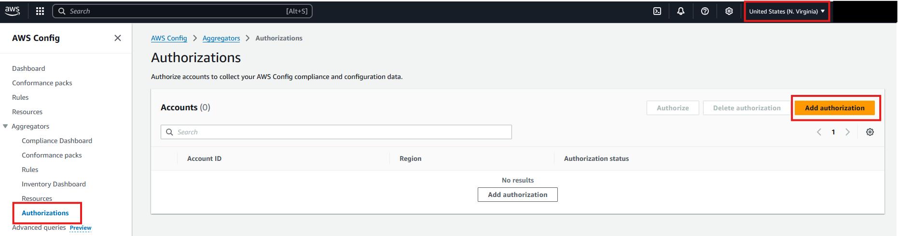Launch the CloudShell terminal icon
The height and width of the screenshot is (236, 898).
point(657,11)
